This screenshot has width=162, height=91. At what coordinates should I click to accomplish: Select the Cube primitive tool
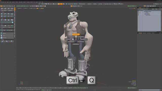coord(2,14)
